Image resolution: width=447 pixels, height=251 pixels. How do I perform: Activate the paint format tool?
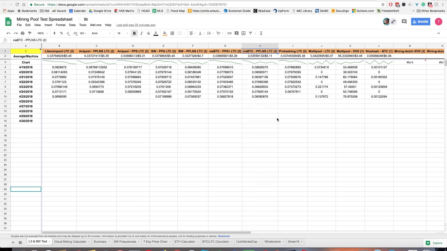(30, 33)
